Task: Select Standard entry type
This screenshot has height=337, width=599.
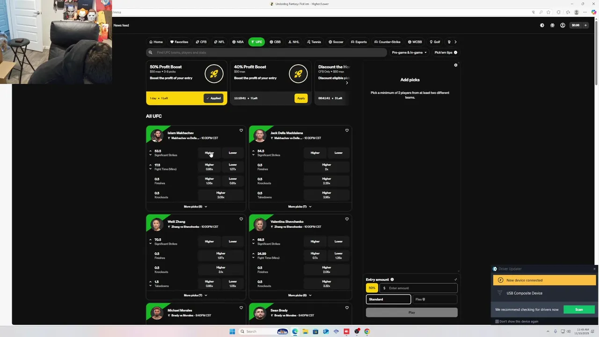Action: [388, 299]
